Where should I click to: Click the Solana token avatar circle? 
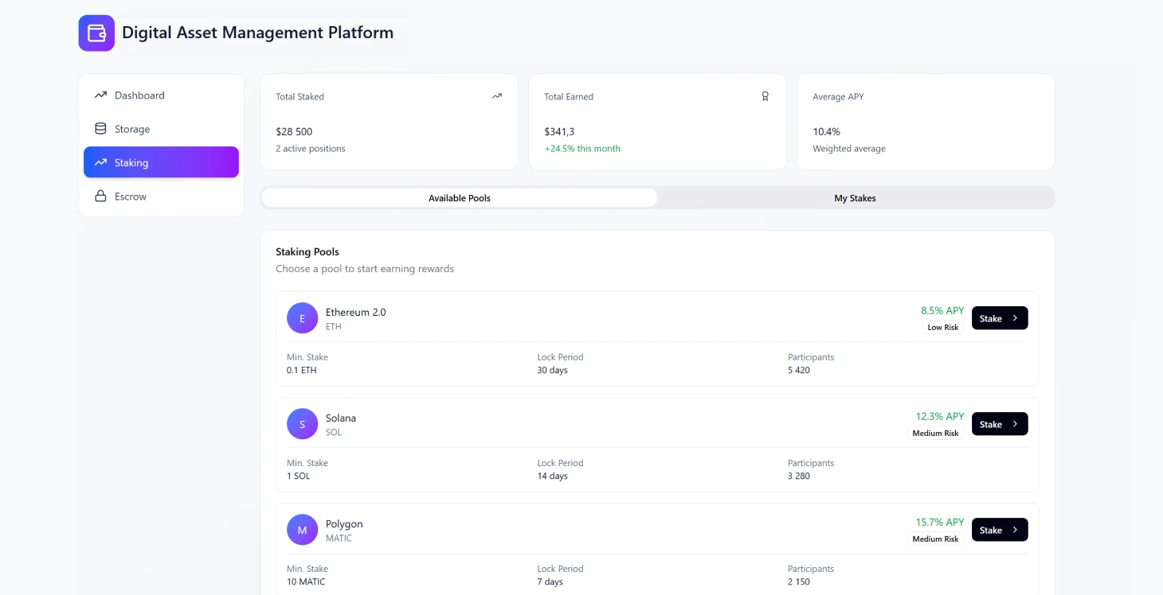click(302, 423)
